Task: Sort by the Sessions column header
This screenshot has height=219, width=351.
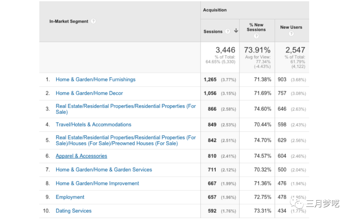Action: pyautogui.click(x=213, y=31)
